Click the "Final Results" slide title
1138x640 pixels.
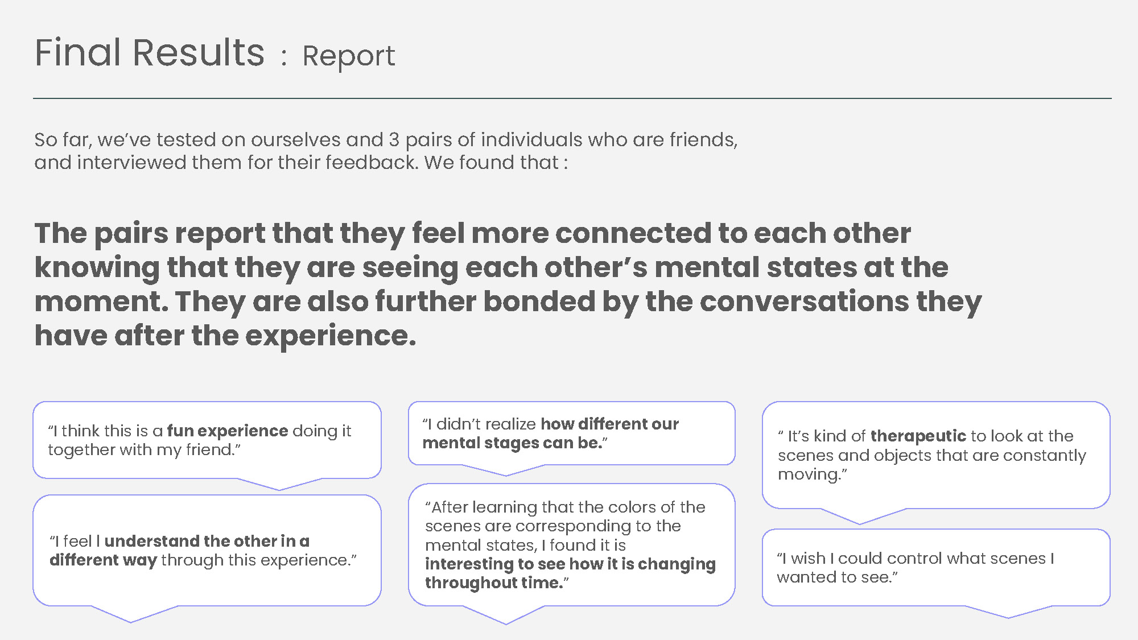(150, 53)
